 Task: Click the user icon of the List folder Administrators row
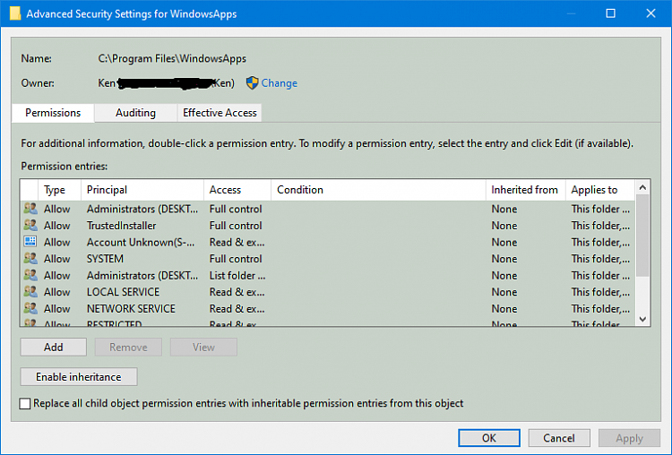(30, 275)
